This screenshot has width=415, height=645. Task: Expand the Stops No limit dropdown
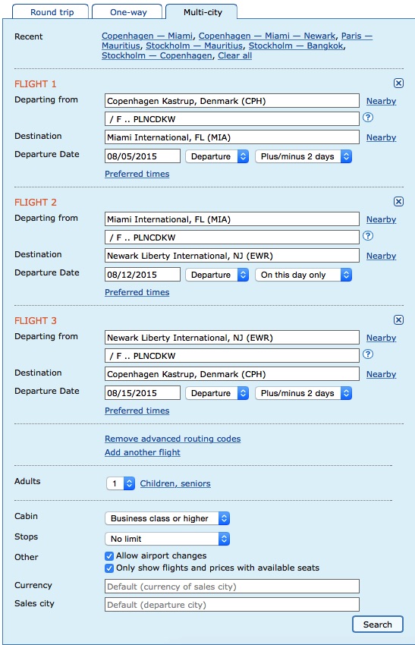point(168,539)
